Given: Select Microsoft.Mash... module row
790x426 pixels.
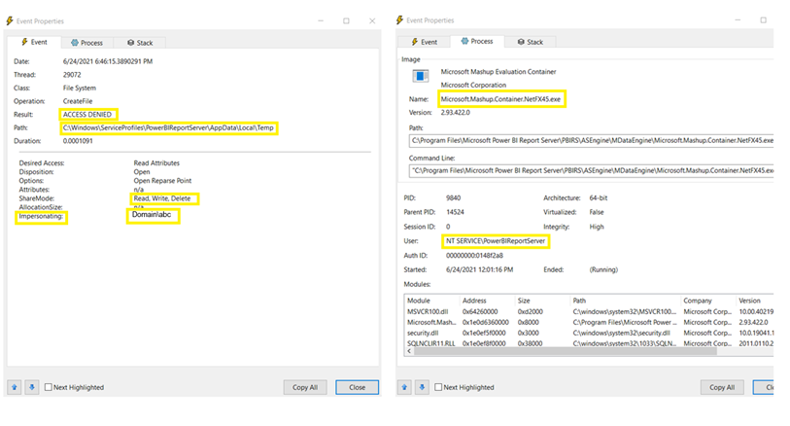Looking at the screenshot, I should point(589,322).
